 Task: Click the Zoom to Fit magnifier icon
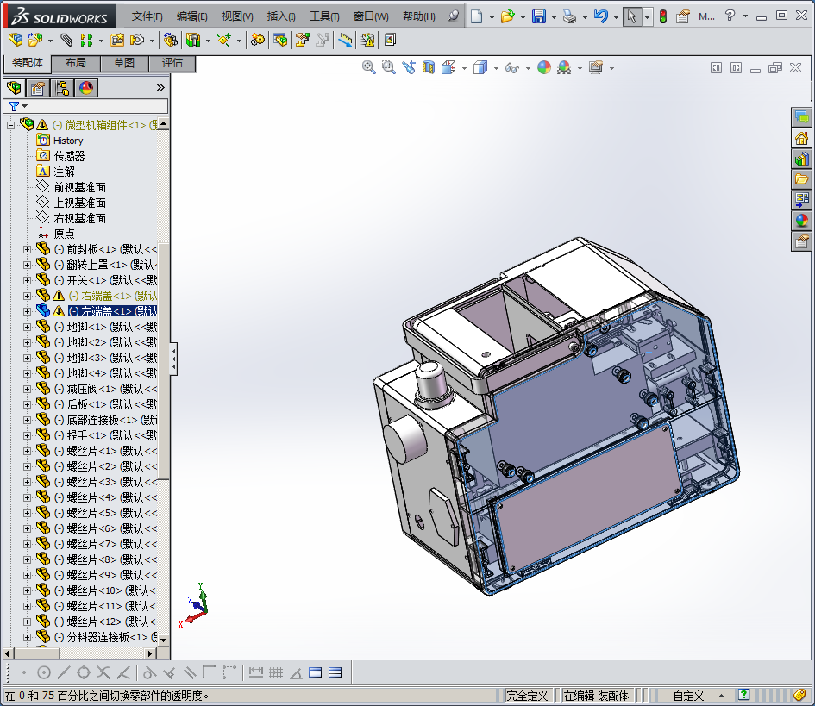[368, 67]
